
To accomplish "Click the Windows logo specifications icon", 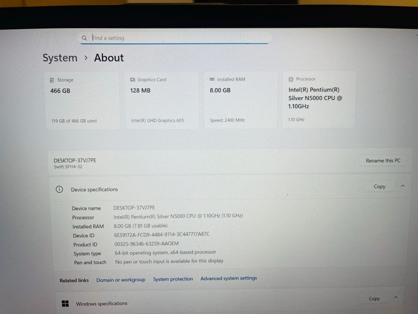I will coord(65,304).
